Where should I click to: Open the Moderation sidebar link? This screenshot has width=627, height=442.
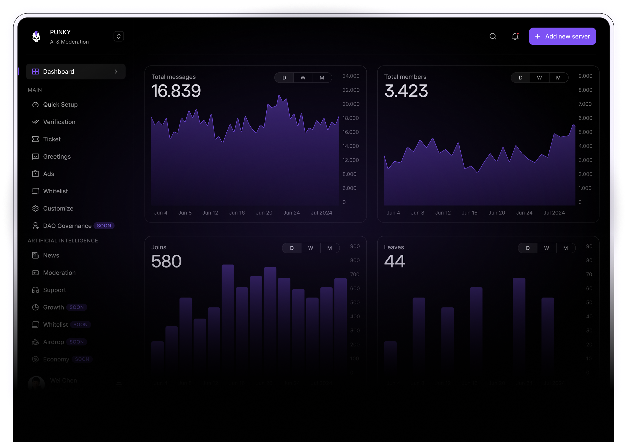[x=59, y=273]
